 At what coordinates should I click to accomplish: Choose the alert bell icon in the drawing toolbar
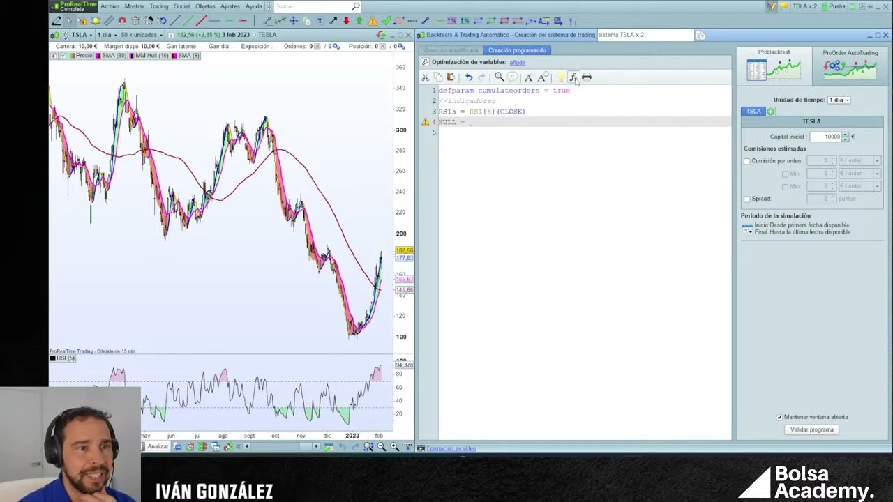(x=96, y=21)
